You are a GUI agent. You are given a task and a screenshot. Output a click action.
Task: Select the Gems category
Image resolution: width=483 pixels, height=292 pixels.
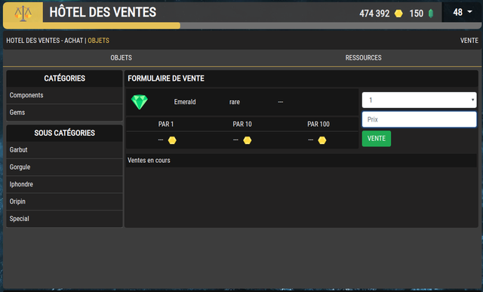[x=64, y=112]
